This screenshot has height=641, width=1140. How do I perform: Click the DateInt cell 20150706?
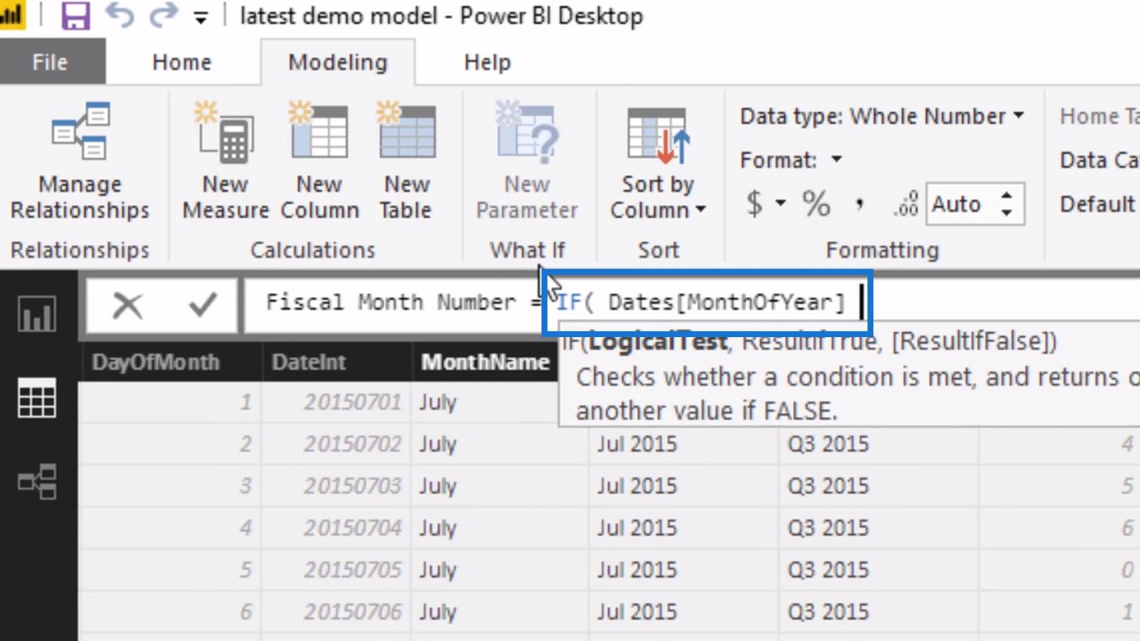click(x=337, y=613)
